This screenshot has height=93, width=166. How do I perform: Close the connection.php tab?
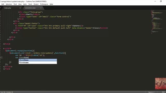coord(41,8)
